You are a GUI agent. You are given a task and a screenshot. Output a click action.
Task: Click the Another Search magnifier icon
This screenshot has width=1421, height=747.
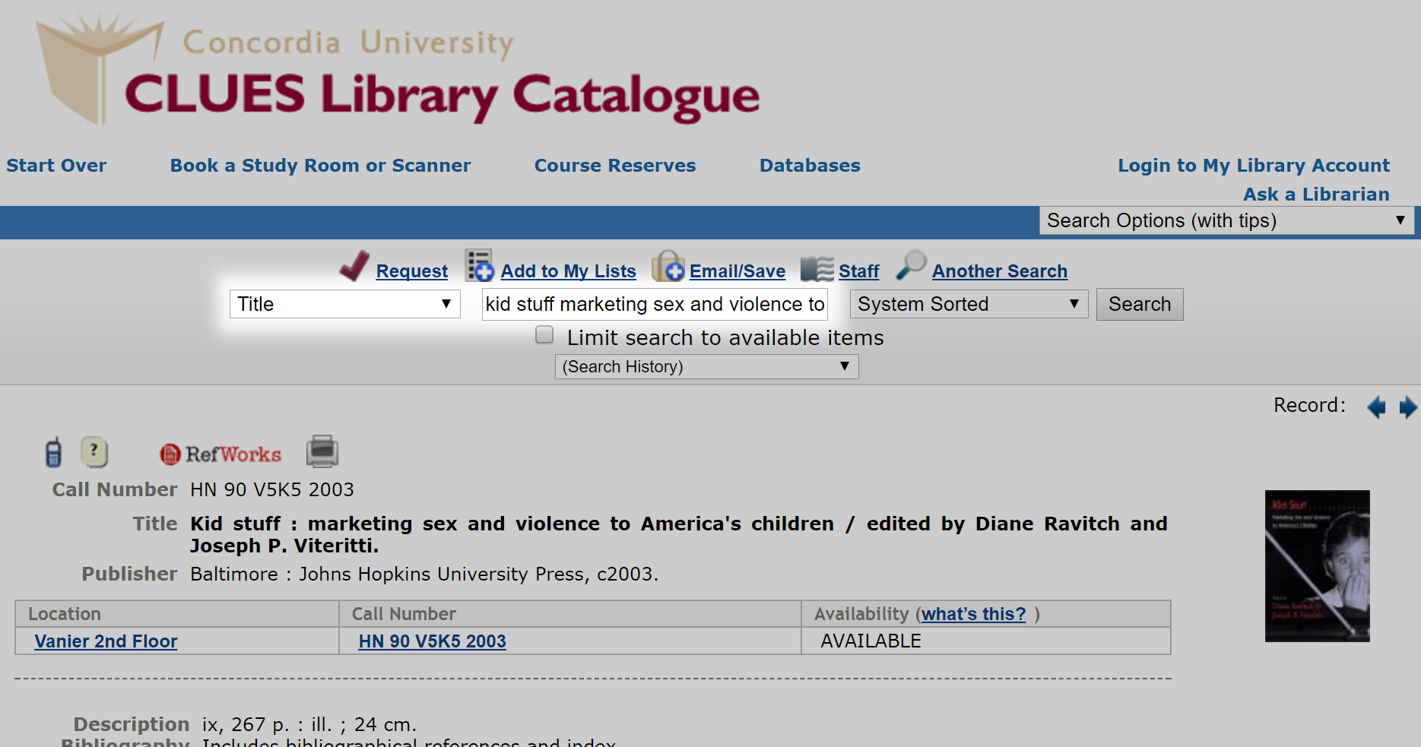[x=911, y=266]
